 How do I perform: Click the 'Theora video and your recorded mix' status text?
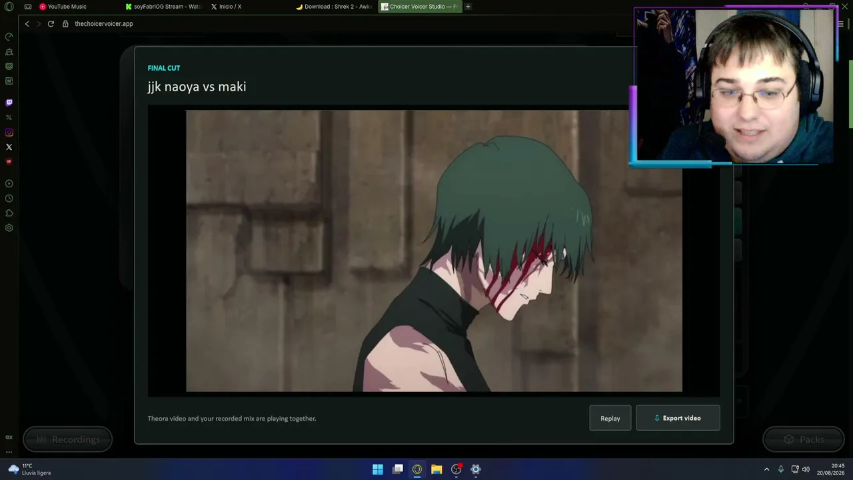click(x=232, y=419)
